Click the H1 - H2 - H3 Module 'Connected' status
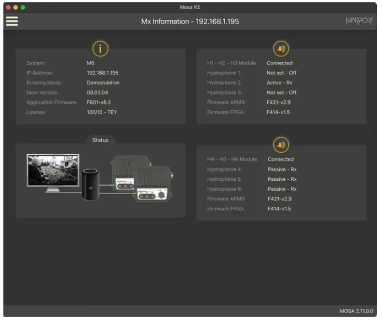 280,63
